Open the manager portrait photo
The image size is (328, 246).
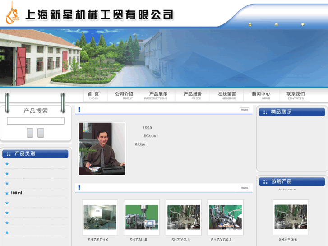(102, 149)
